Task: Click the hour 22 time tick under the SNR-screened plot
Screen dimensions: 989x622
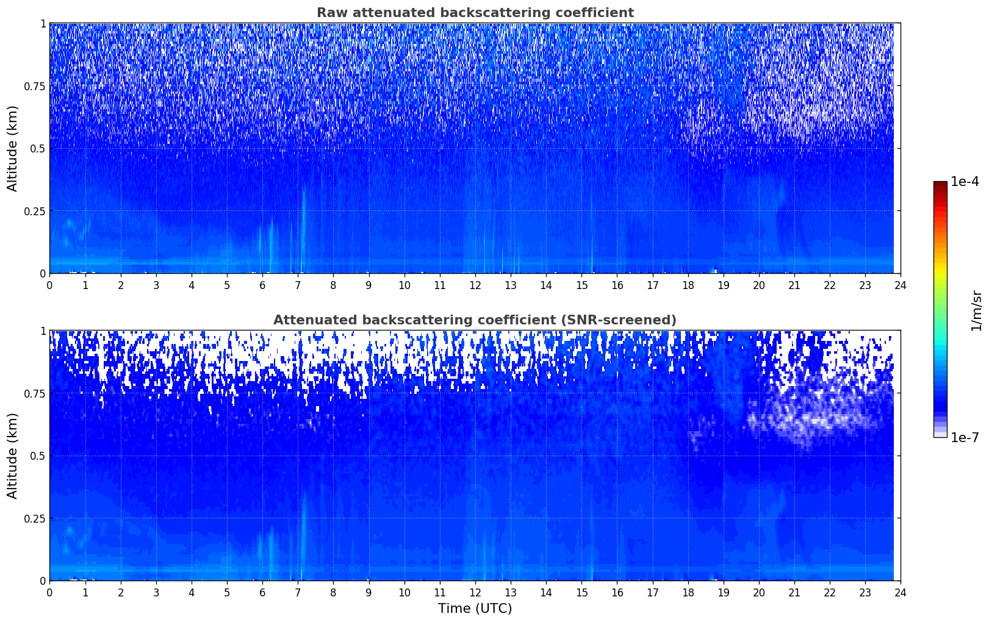Action: pos(830,592)
